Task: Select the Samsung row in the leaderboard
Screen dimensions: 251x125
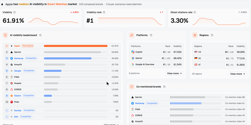Action: [x=61, y=58]
